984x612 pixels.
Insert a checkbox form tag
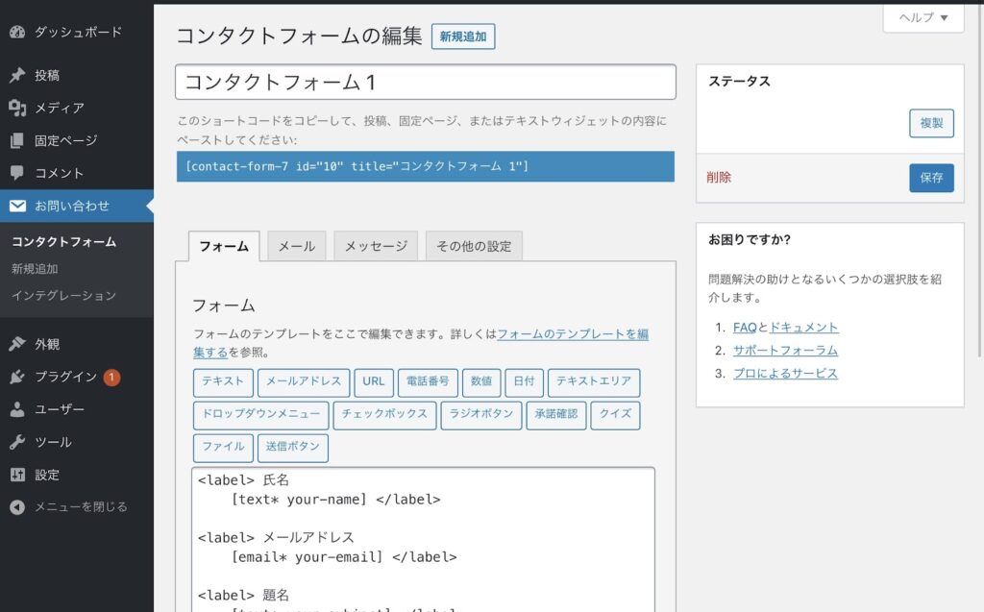coord(384,415)
